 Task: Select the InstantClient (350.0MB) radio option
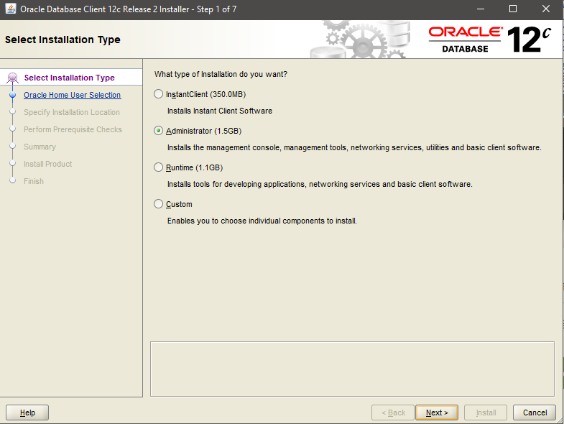(x=159, y=94)
